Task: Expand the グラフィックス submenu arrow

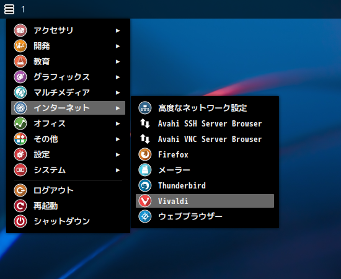Action: tap(118, 77)
